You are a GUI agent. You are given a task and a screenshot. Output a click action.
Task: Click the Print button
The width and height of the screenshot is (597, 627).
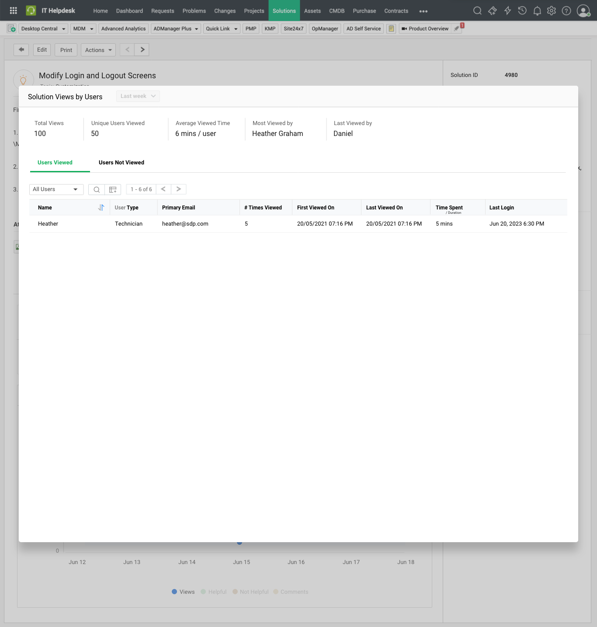pos(66,50)
